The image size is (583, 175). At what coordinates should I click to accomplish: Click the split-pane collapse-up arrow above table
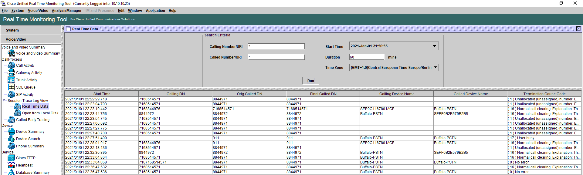point(67,89)
